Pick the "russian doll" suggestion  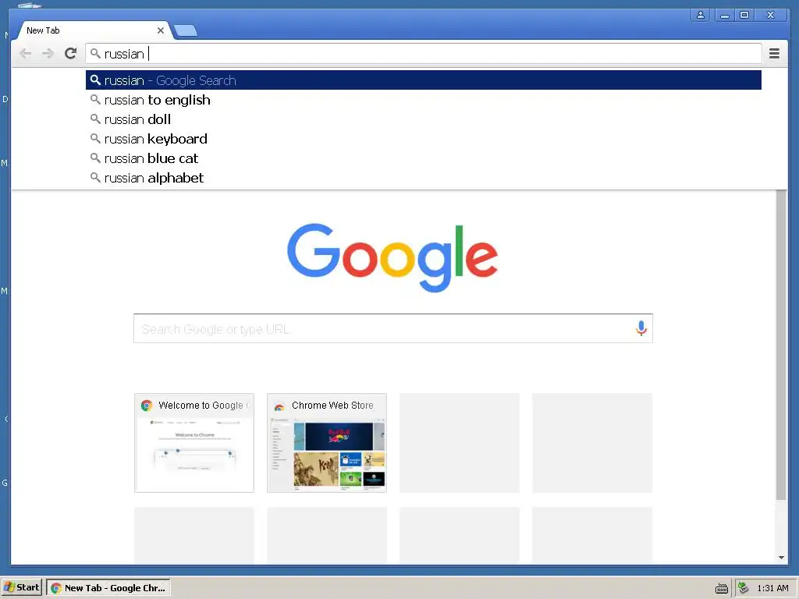coord(424,119)
